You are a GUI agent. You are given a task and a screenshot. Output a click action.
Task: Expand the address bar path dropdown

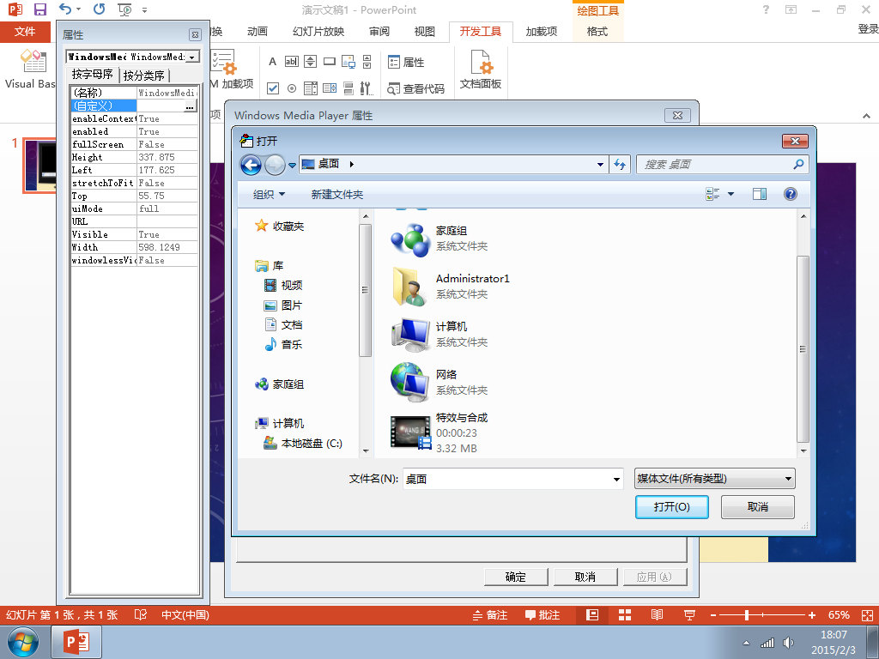[x=600, y=164]
